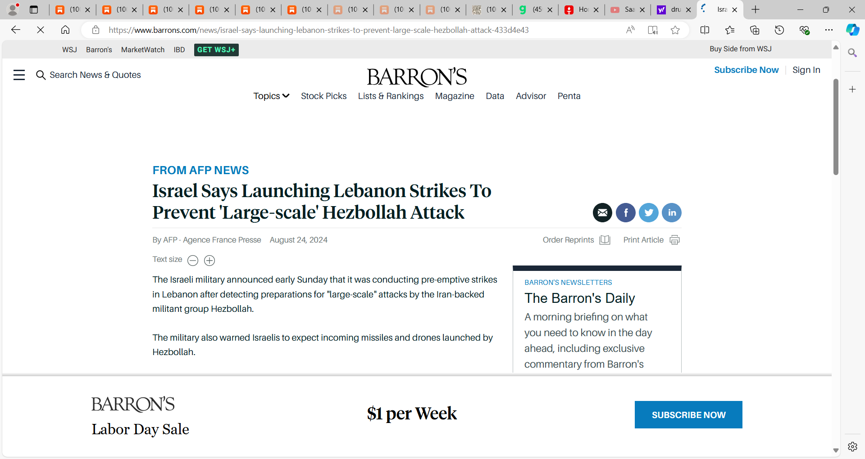Viewport: 865px width, 459px height.
Task: Open Advisor section
Action: pos(531,96)
